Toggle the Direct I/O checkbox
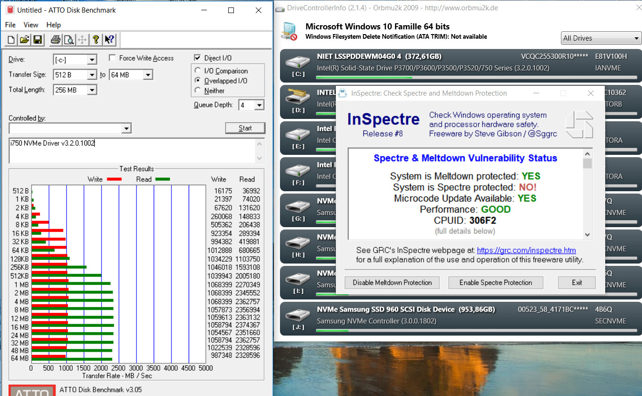Viewport: 642px width, 396px height. 197,58
